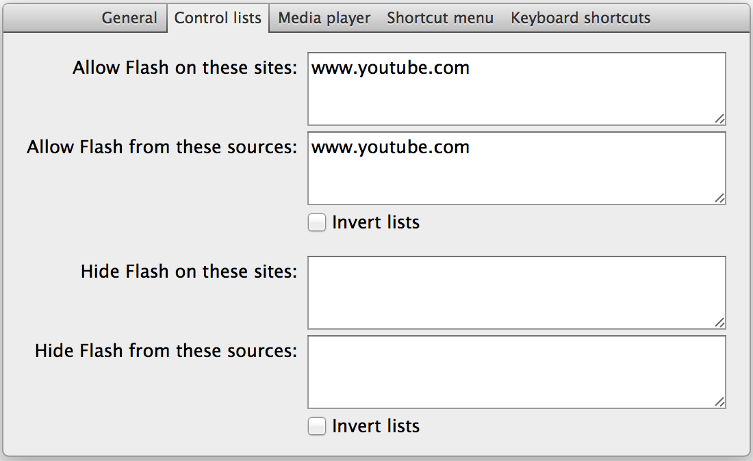Viewport: 753px width, 461px height.
Task: Click resize grip of Hide Flash sources box
Action: pos(719,402)
